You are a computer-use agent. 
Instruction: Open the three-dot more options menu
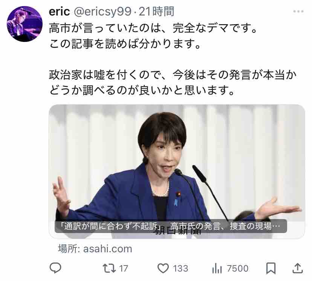(298, 11)
